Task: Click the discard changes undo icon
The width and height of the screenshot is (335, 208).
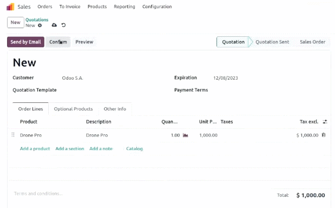Action: (x=63, y=25)
